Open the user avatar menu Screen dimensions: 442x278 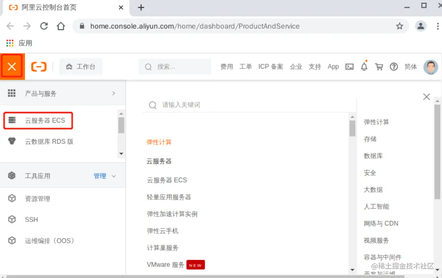[x=431, y=67]
